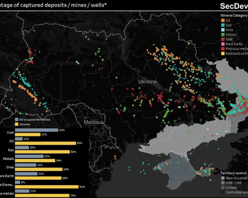Click the Rare Earth 33% occupied bar

pyautogui.click(x=26, y=174)
